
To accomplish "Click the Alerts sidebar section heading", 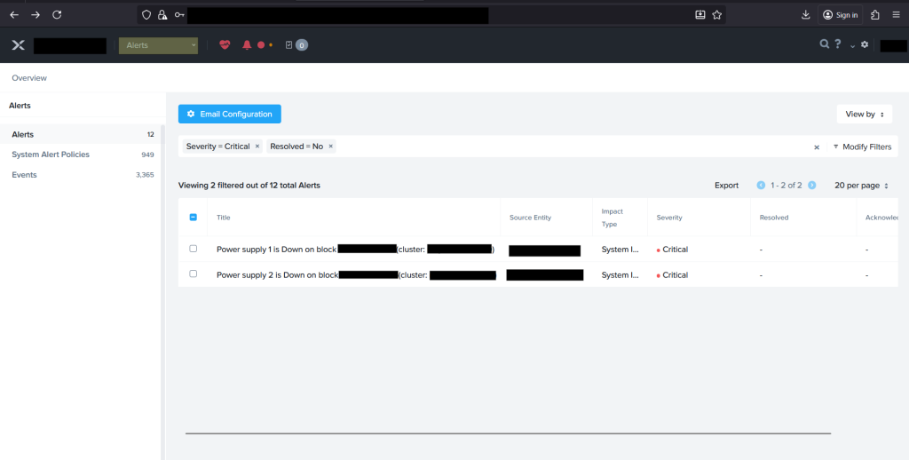I will coord(20,106).
